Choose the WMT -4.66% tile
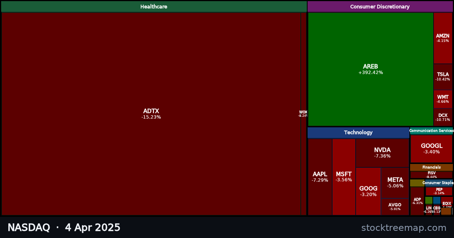454x238 pixels. pos(443,99)
